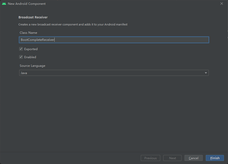Click the description about Android manifest
Image resolution: width=228 pixels, height=164 pixels.
[73, 24]
